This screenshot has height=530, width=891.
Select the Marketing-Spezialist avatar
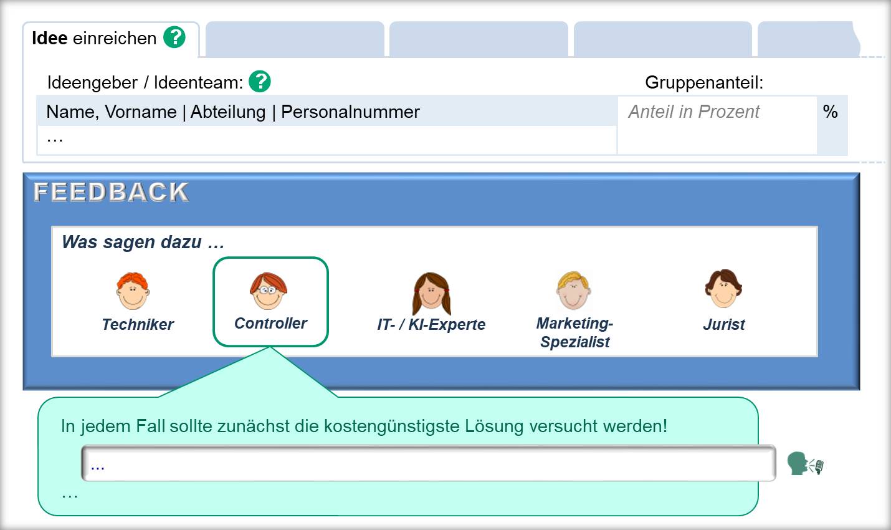coord(573,289)
